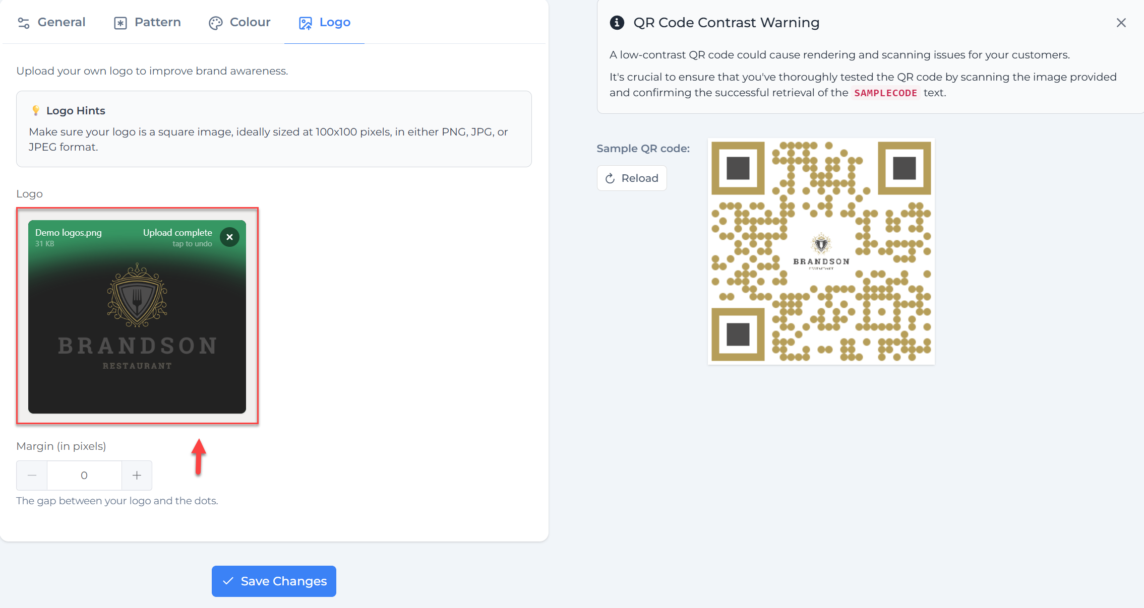Dismiss the QR Code Contrast Warning

pyautogui.click(x=1121, y=23)
